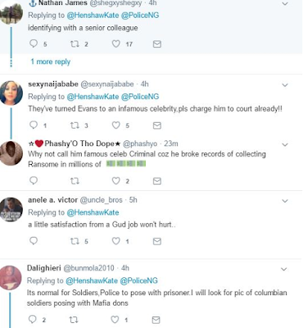Viewport: 303px width, 328px height.
Task: Reply to Nathan James' tweet
Action: click(34, 43)
